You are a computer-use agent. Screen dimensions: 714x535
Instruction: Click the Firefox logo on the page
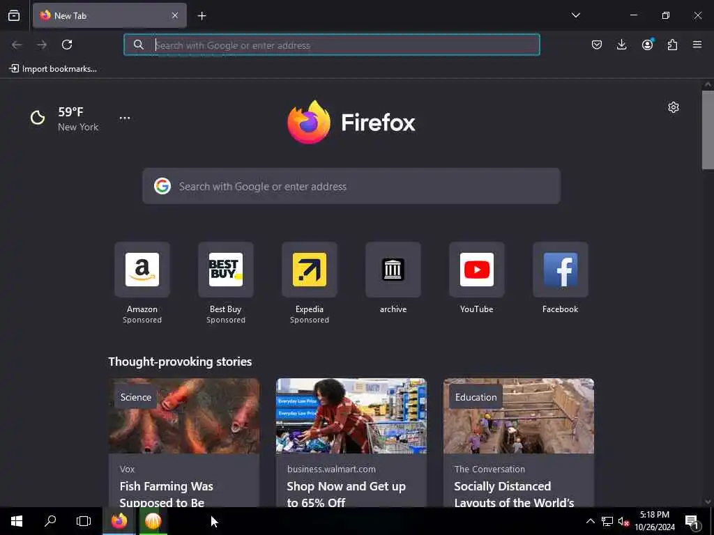pos(351,122)
